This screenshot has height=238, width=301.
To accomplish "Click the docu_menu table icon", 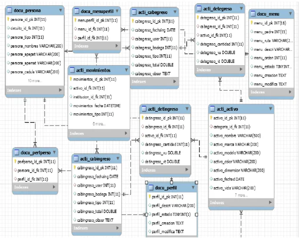I will coord(253,14).
